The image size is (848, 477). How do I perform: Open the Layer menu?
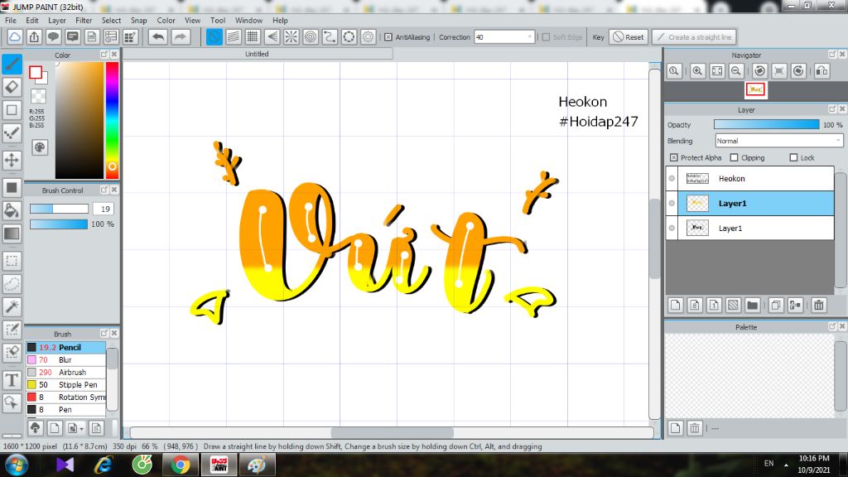57,20
